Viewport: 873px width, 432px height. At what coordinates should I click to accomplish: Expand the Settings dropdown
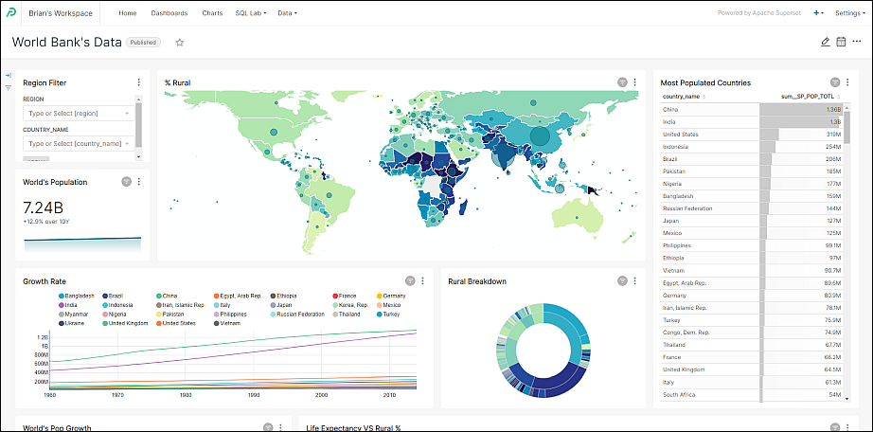tap(847, 13)
